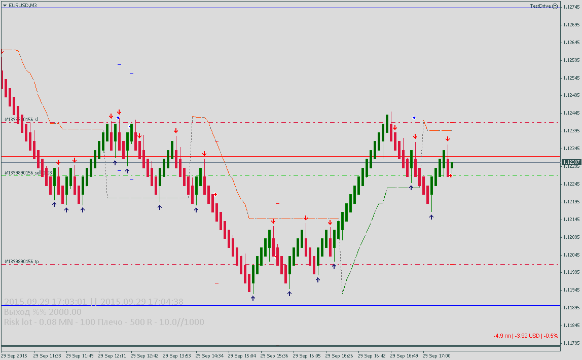Click the current price tag 1.12307

572,162
